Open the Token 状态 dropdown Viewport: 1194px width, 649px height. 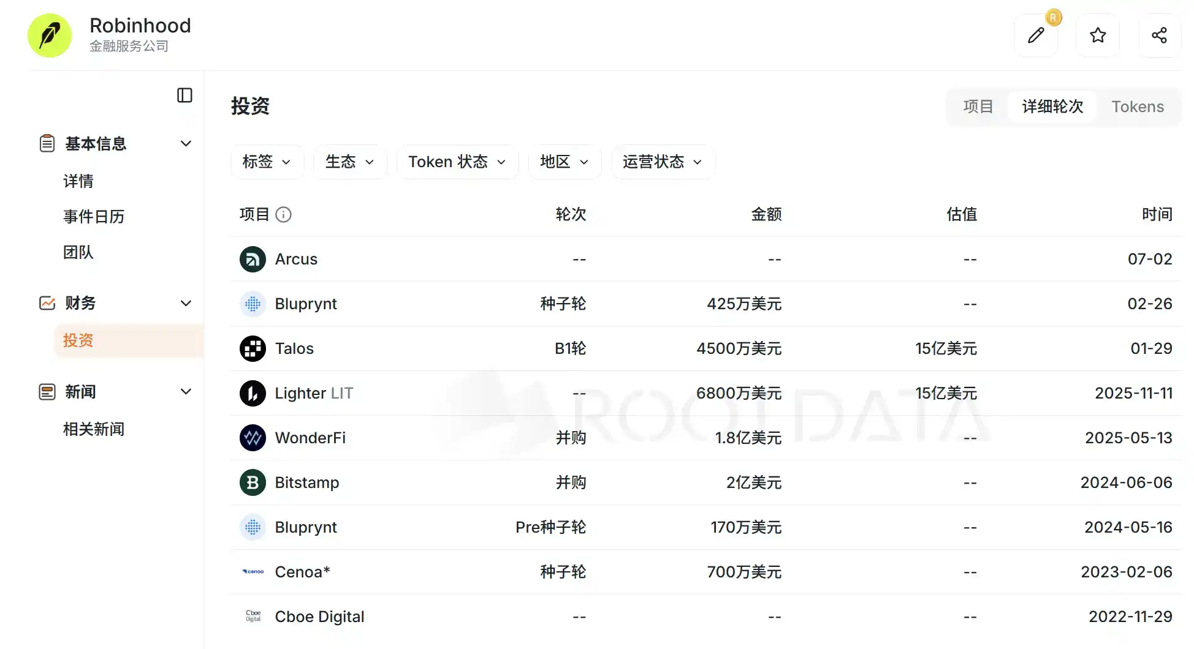(x=457, y=162)
